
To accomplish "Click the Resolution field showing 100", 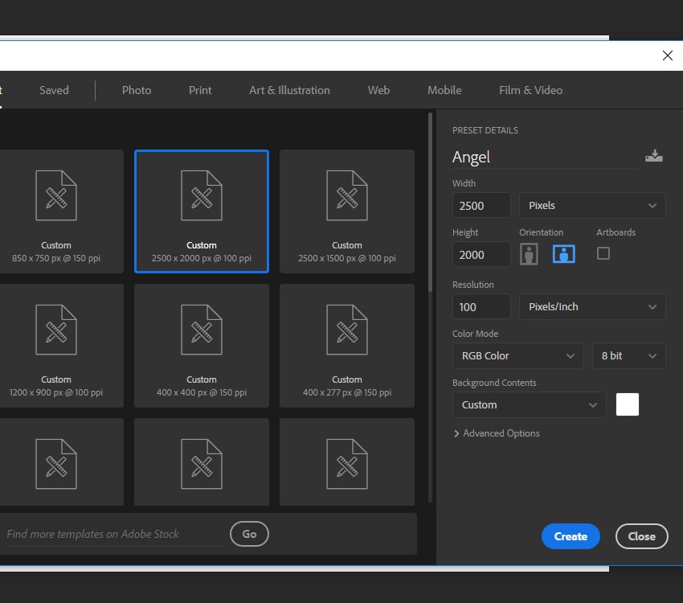I will (481, 307).
